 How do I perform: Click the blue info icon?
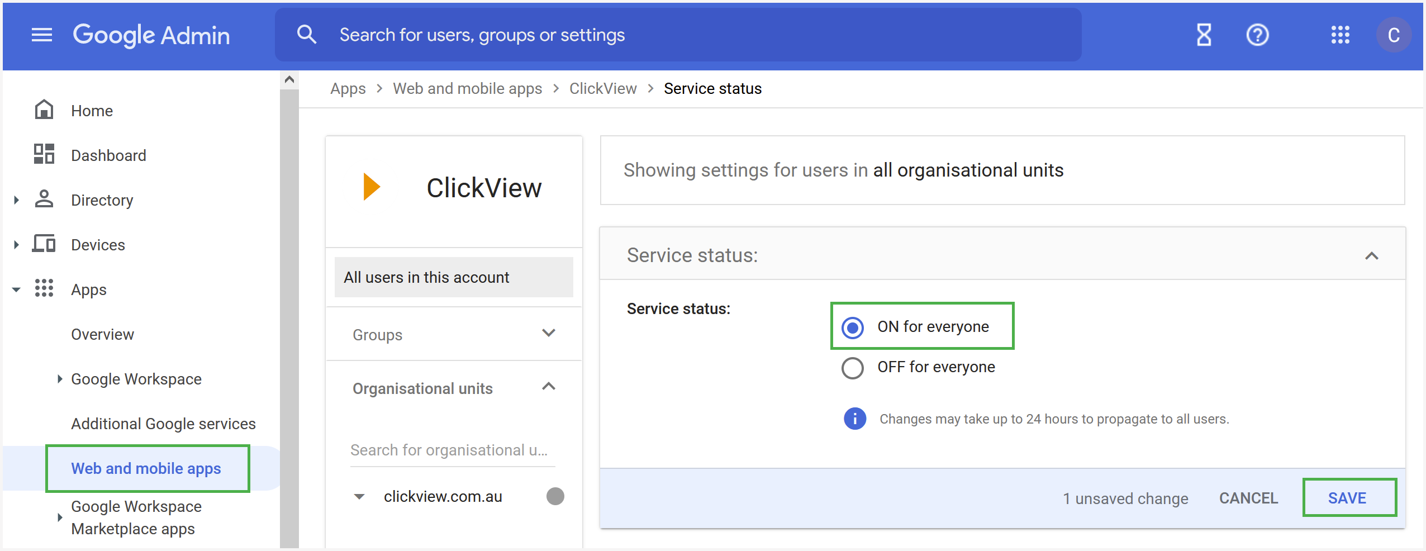pos(854,419)
